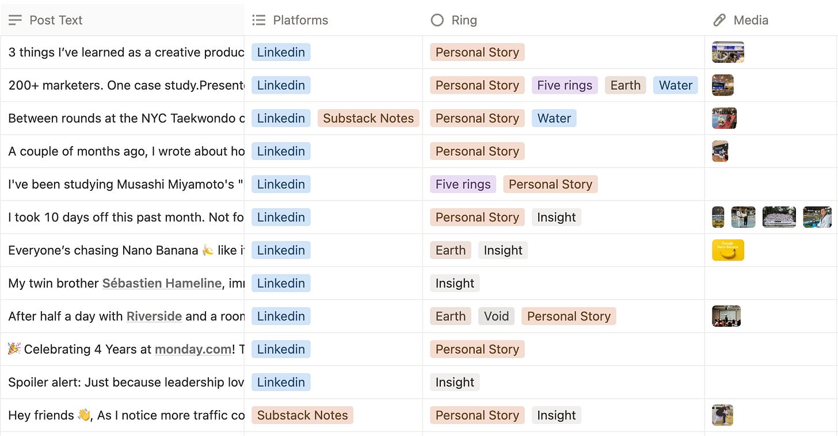The width and height of the screenshot is (838, 436).
Task: Click the blue Water tag in Taekwondo row
Action: pyautogui.click(x=554, y=118)
